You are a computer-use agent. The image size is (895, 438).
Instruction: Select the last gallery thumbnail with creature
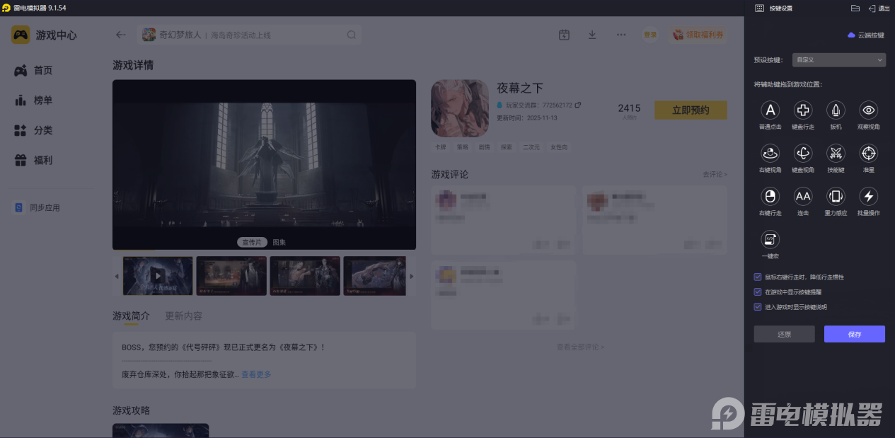(375, 276)
